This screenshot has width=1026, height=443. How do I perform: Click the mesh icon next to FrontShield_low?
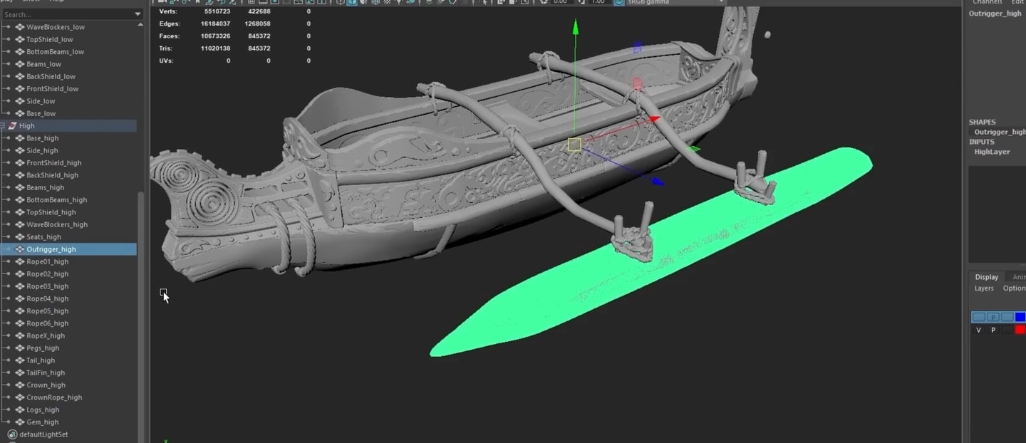pyautogui.click(x=20, y=89)
